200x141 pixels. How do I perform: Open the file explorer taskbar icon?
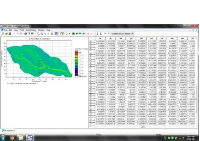point(21,138)
